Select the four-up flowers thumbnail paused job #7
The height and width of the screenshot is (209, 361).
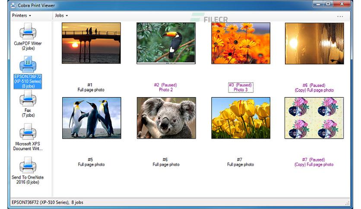click(314, 118)
